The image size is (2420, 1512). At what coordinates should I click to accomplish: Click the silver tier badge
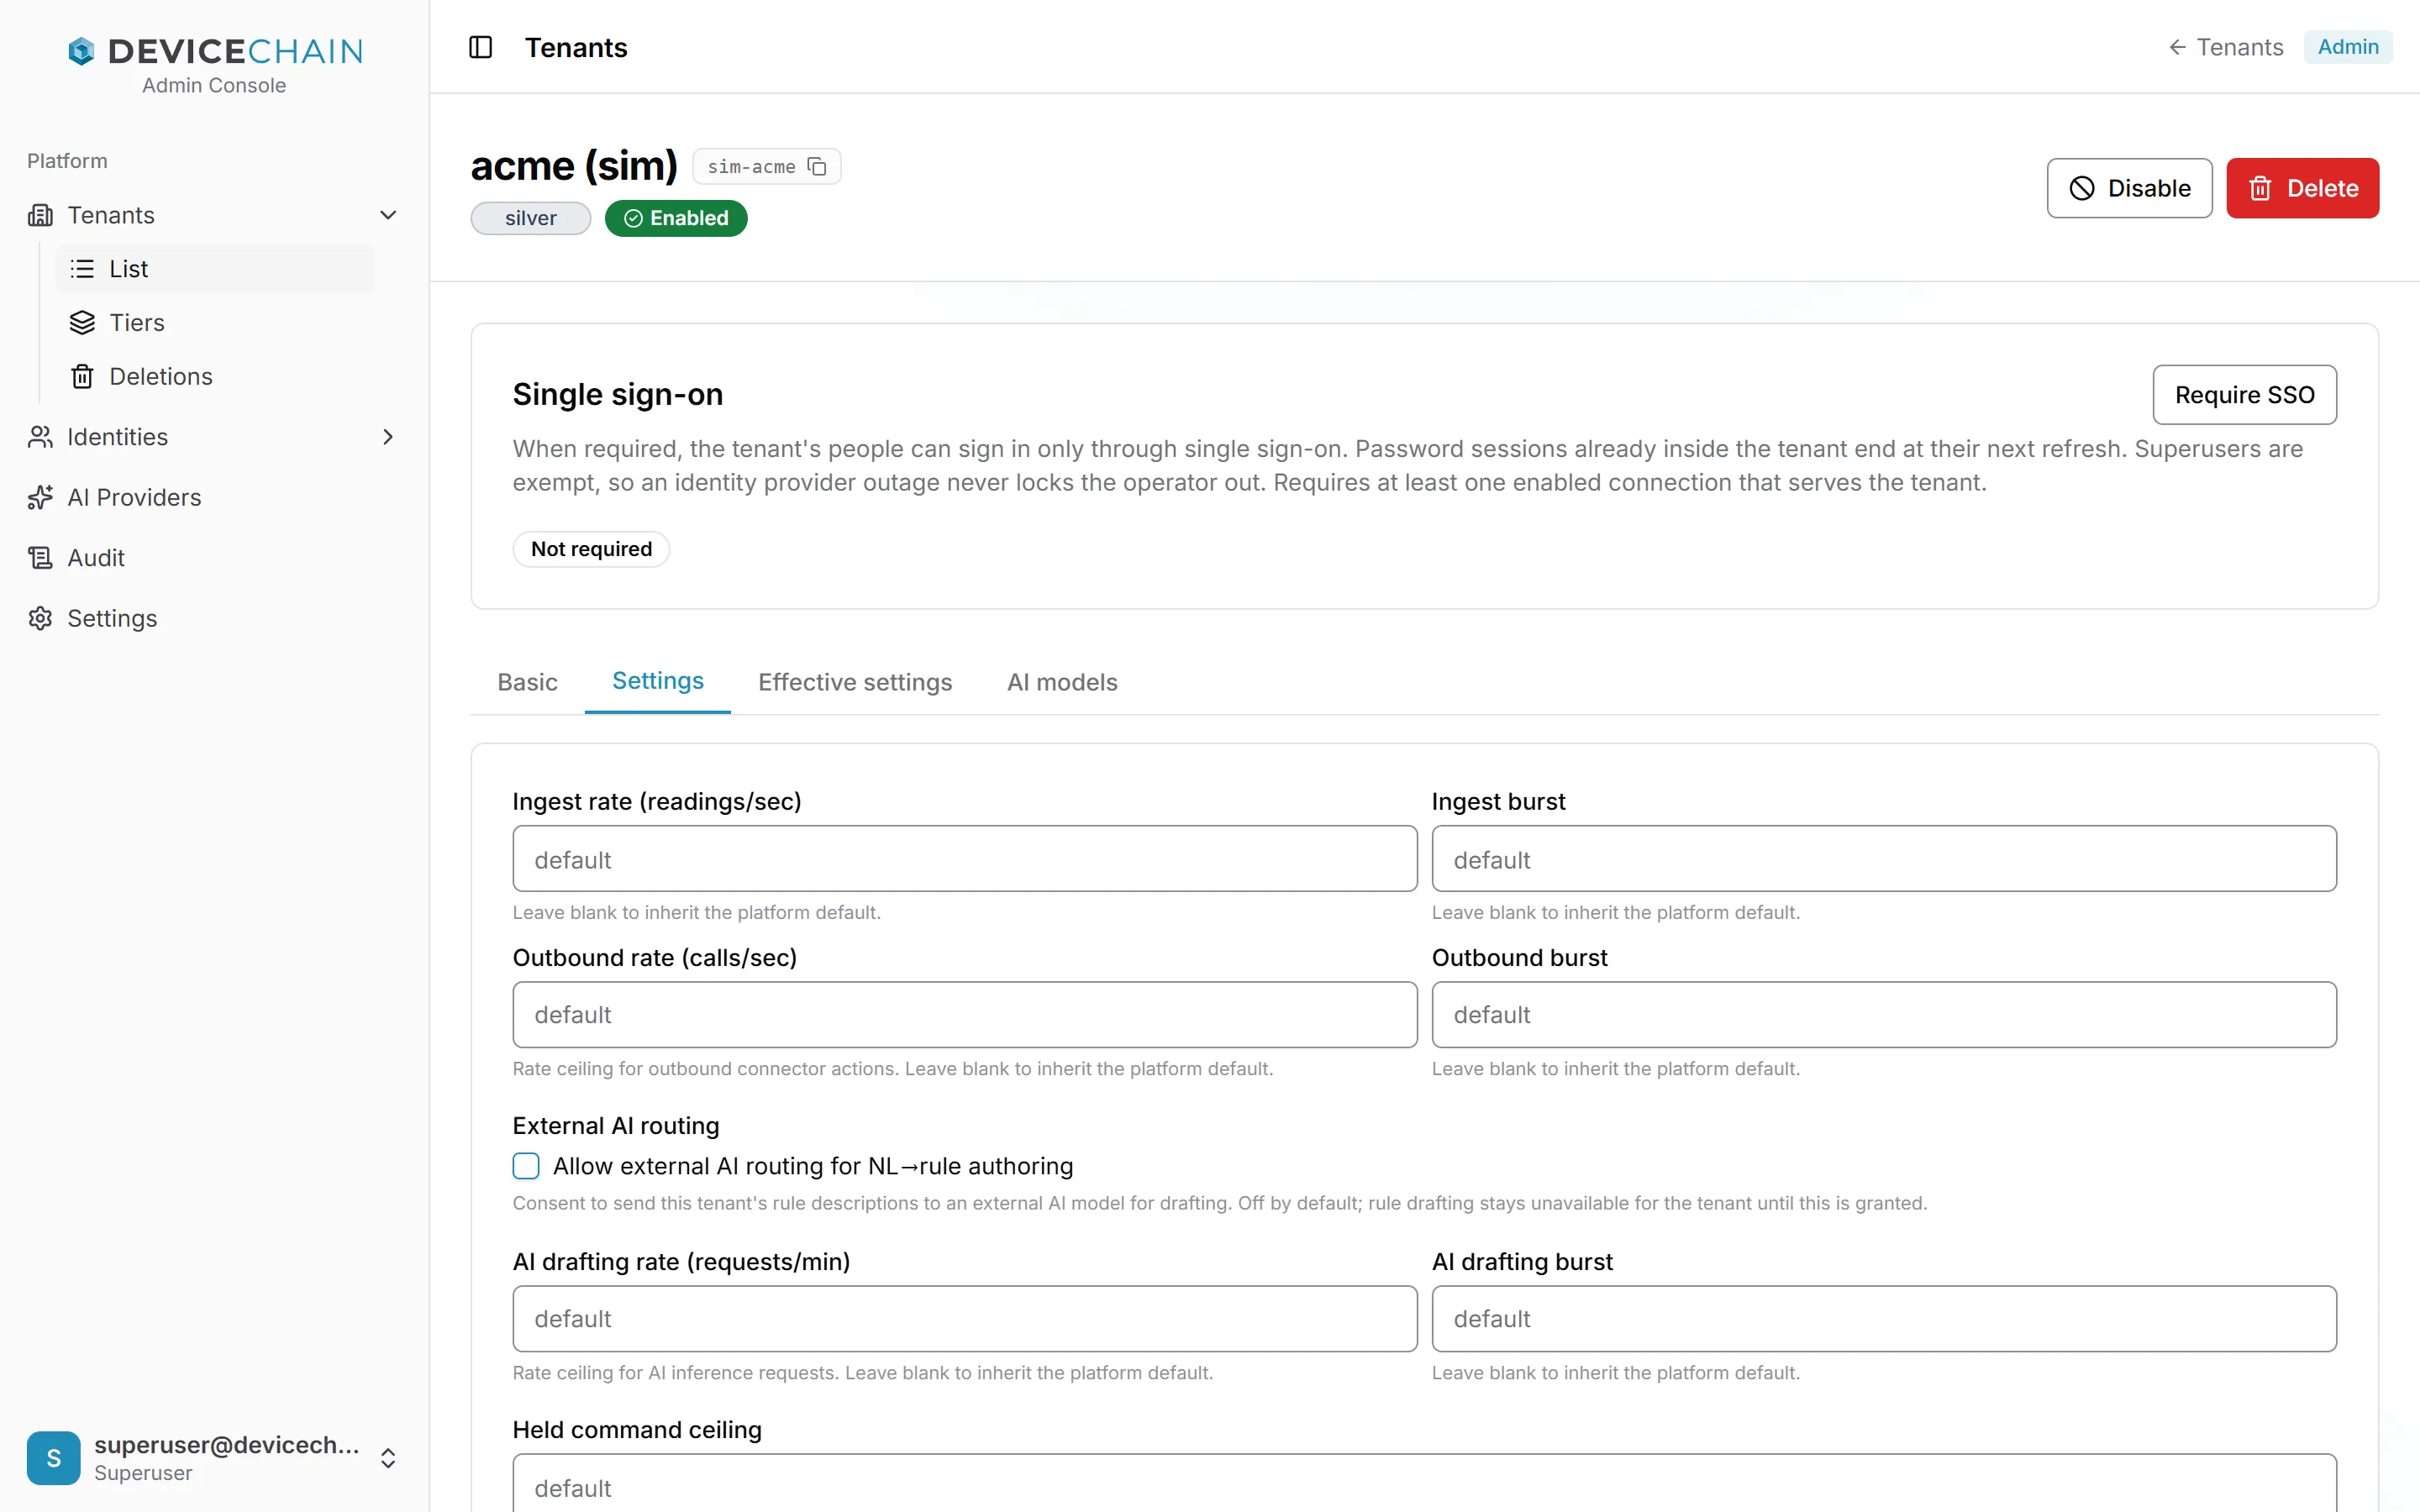(x=531, y=218)
